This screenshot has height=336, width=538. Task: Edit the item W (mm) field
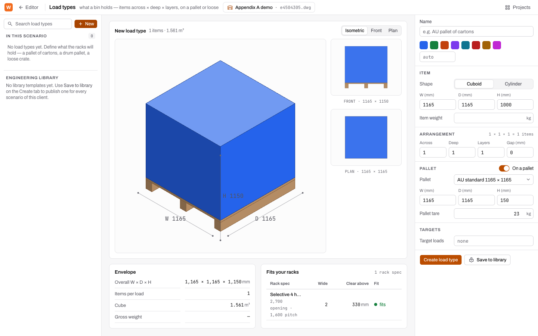pos(437,105)
